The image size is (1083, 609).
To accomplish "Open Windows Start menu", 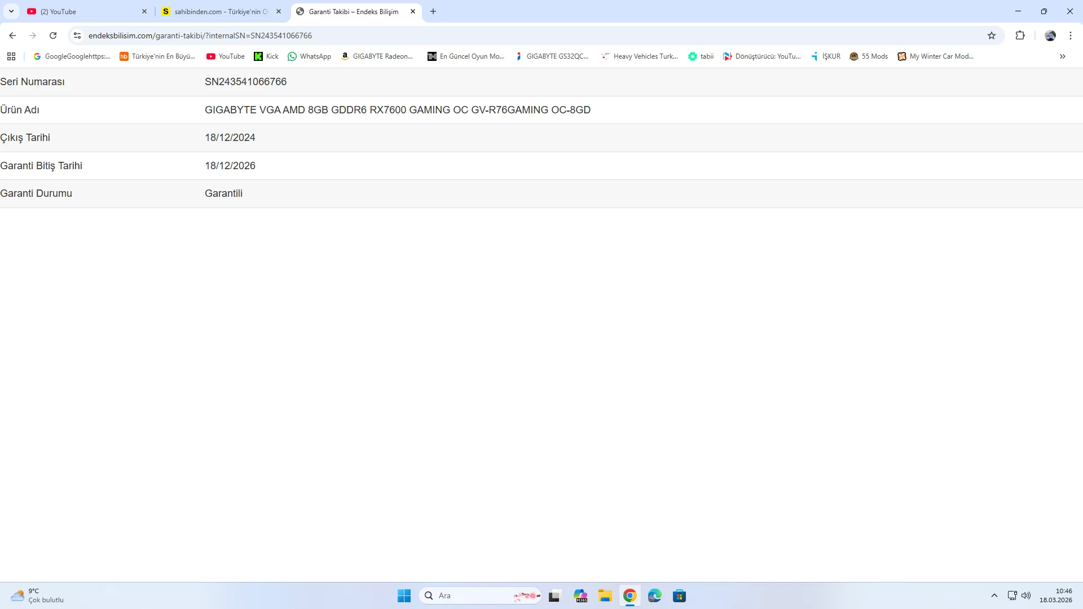I will coord(404,595).
